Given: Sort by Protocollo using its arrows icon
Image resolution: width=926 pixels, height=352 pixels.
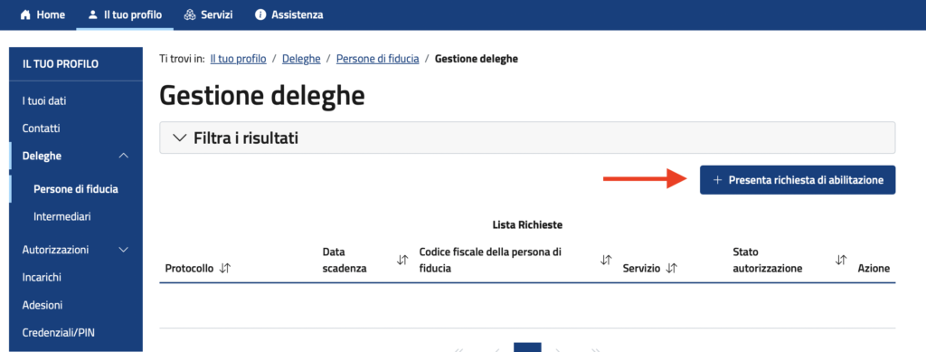Looking at the screenshot, I should tap(224, 268).
